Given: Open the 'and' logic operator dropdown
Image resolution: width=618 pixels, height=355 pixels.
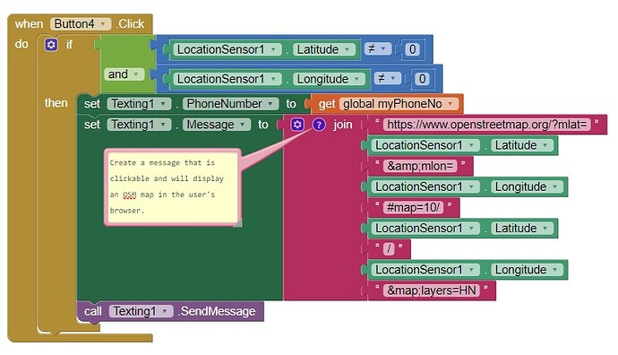Looking at the screenshot, I should (124, 74).
